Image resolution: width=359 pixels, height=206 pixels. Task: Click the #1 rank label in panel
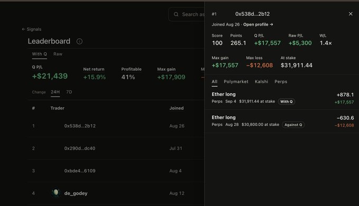click(214, 14)
